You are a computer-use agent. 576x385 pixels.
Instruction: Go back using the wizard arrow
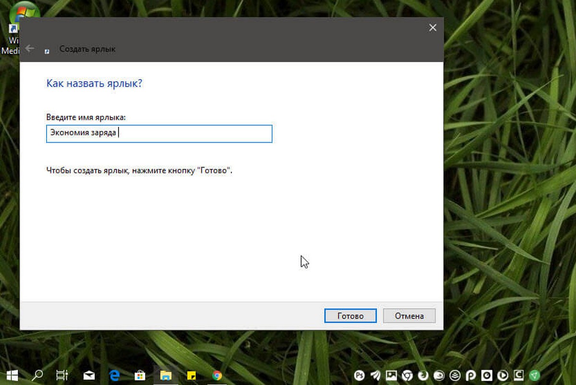(x=30, y=48)
